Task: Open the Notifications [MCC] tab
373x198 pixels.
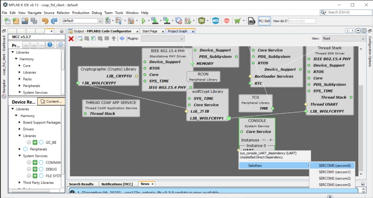Action: [117, 184]
